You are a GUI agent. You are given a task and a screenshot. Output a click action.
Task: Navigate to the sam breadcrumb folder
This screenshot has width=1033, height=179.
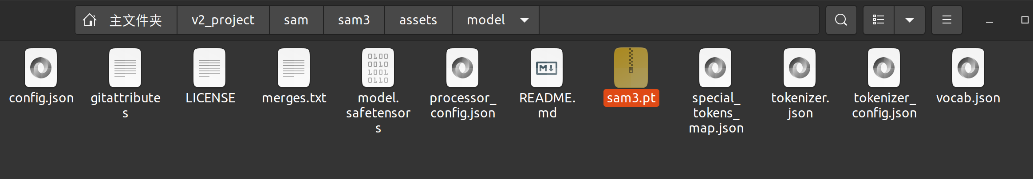point(296,20)
